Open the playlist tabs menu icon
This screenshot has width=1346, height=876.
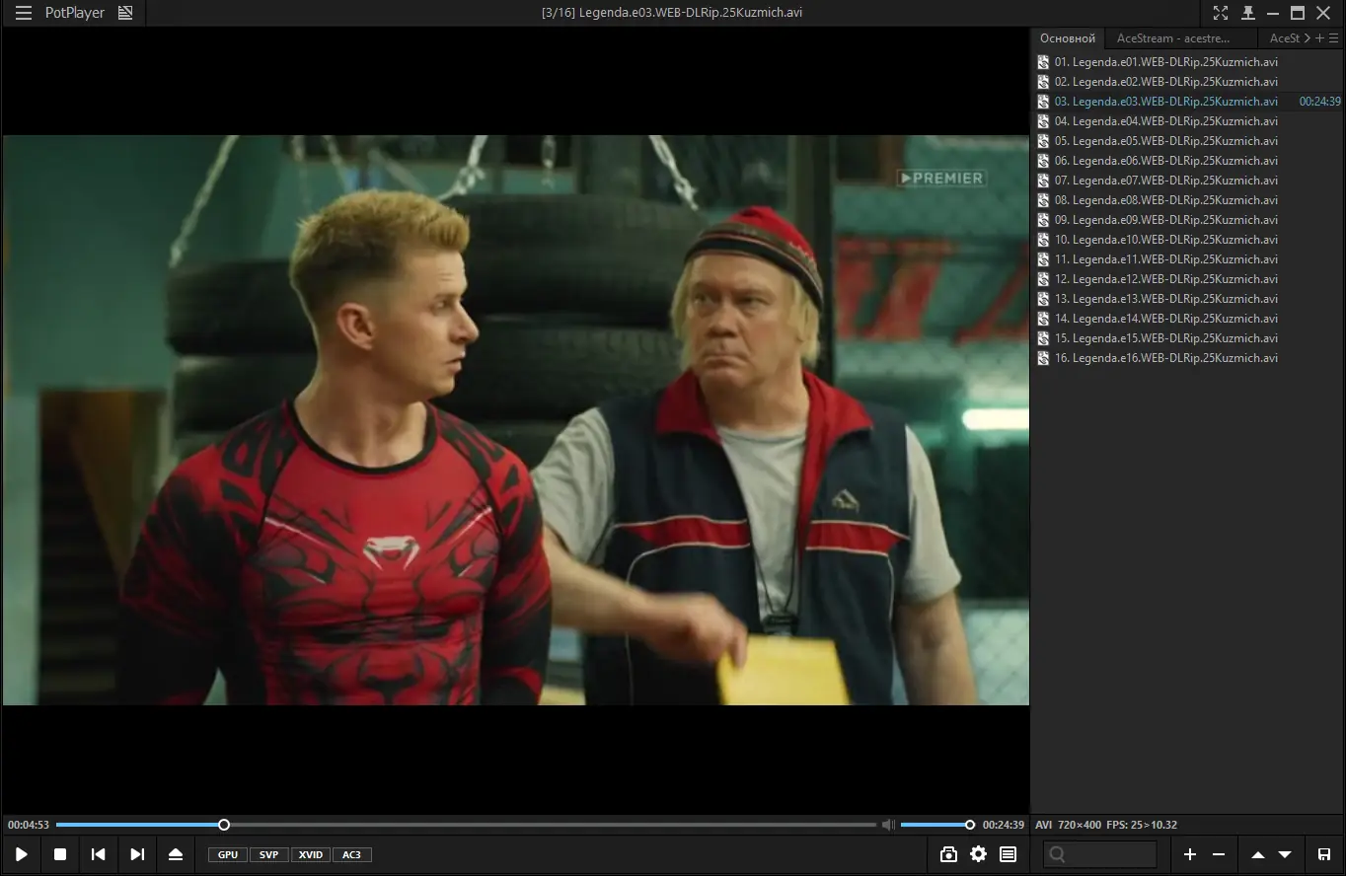[x=1334, y=38]
